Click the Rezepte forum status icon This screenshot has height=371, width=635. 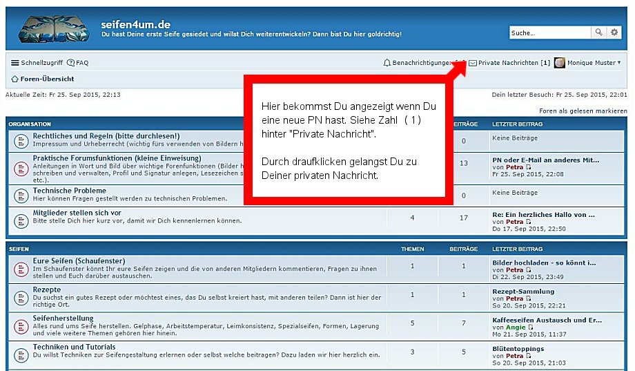(21, 296)
